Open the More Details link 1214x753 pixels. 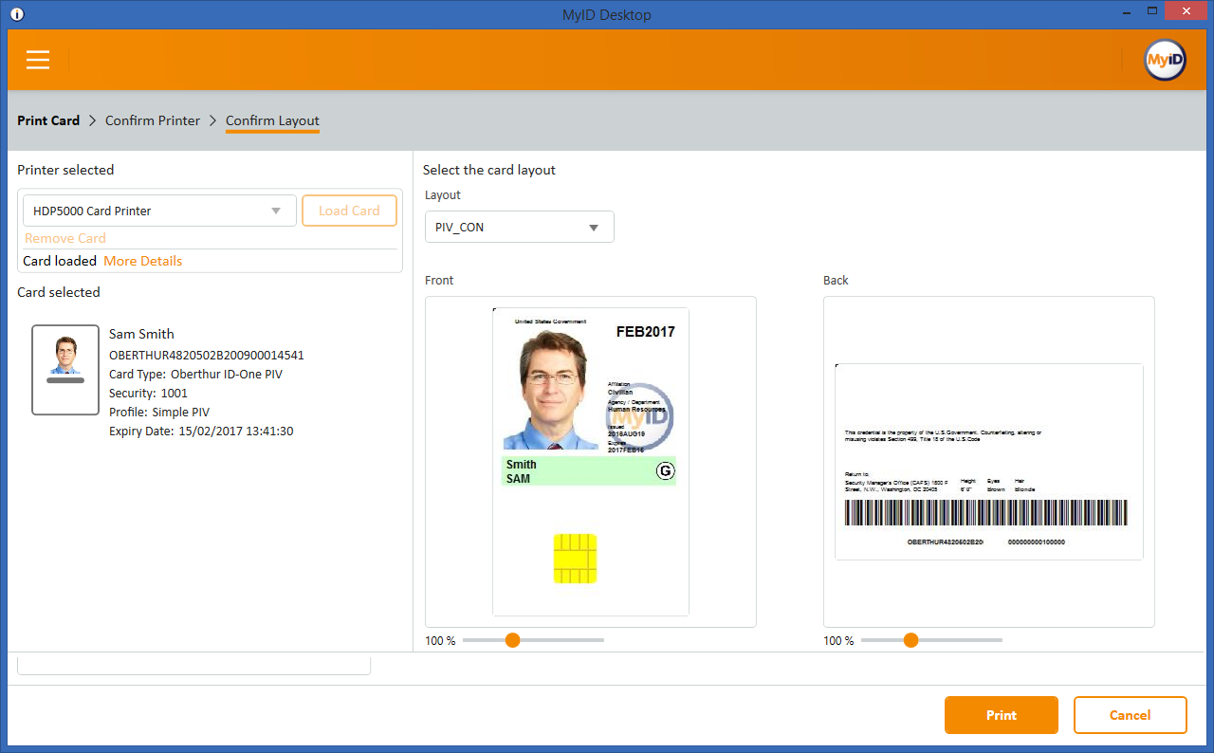[142, 261]
